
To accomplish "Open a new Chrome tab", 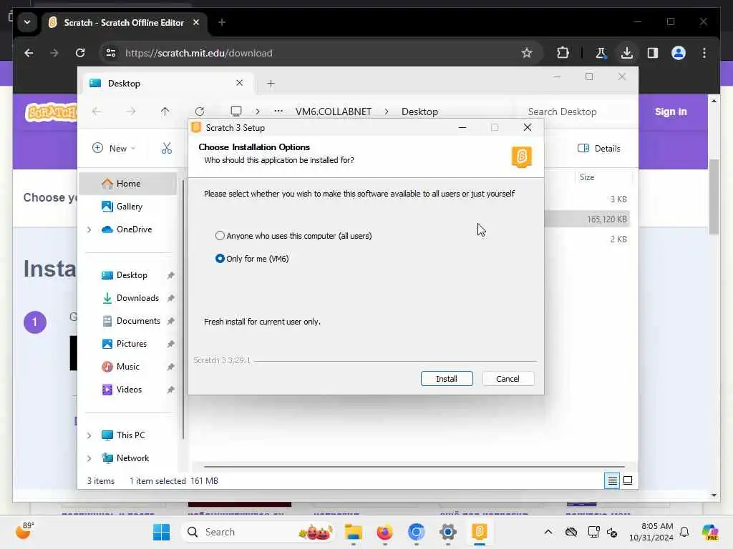I will point(222,22).
